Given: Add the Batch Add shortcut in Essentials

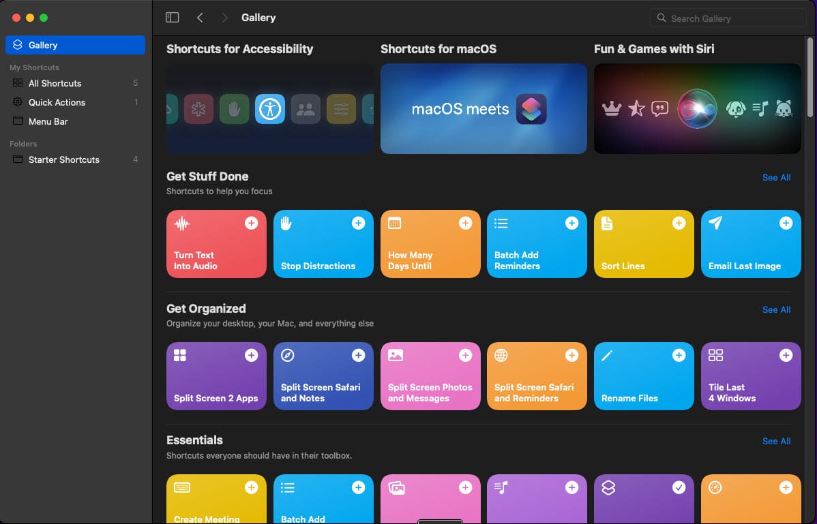Looking at the screenshot, I should point(359,488).
